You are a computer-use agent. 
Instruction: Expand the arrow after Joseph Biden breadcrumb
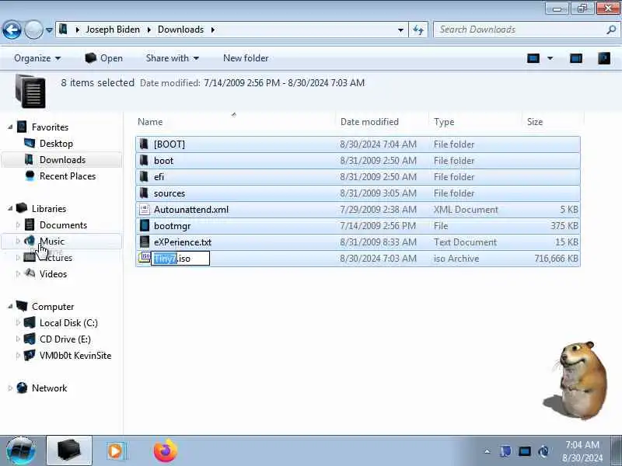click(x=149, y=30)
